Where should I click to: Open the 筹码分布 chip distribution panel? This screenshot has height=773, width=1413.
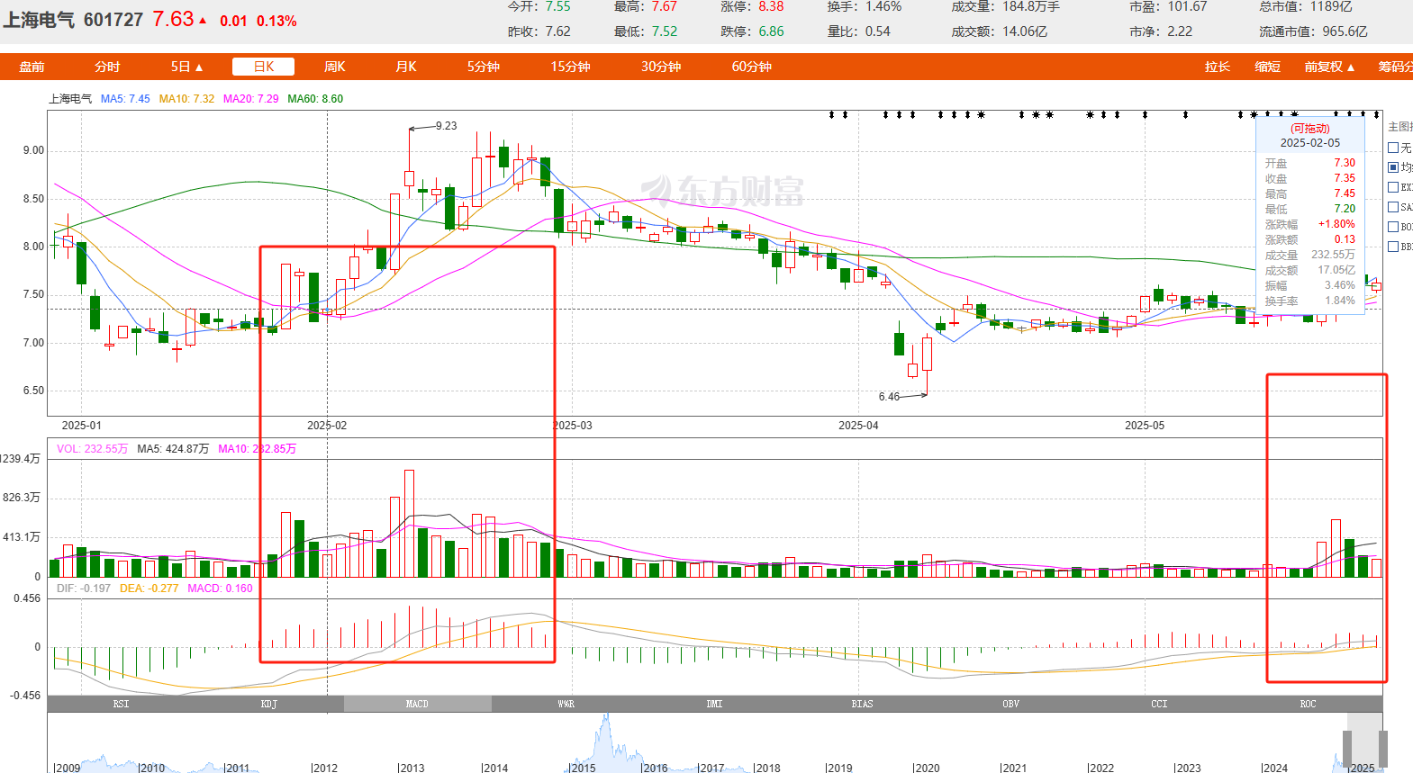tap(1395, 67)
